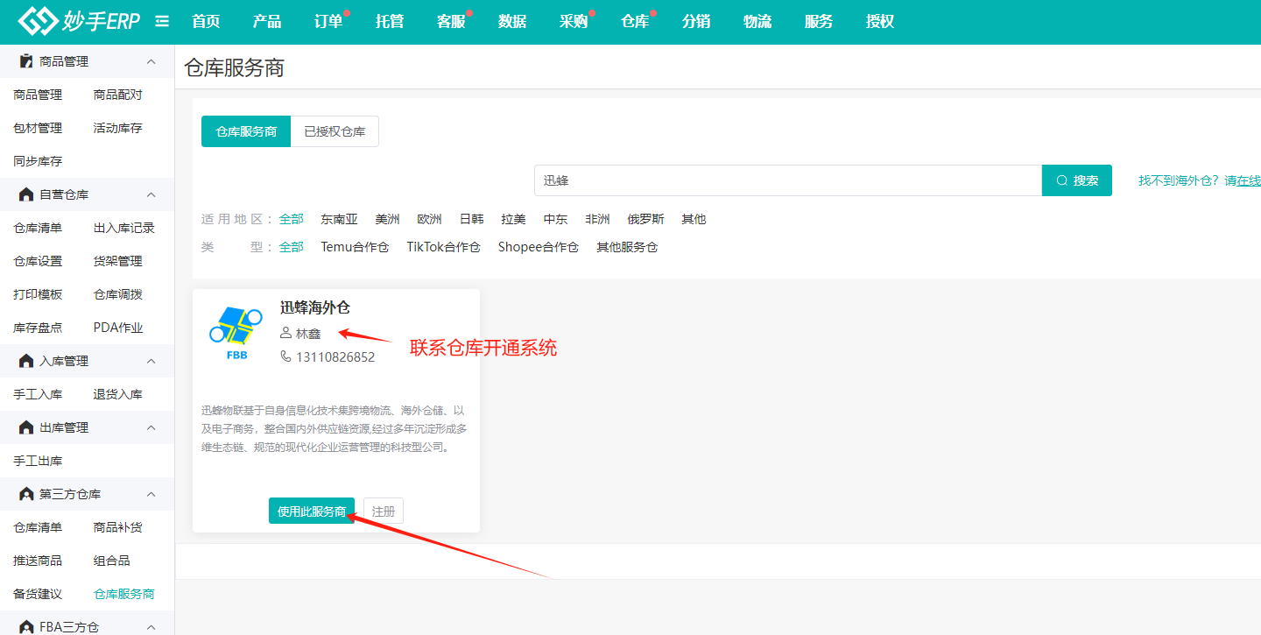Open PDA作业 in sidebar

tap(118, 328)
